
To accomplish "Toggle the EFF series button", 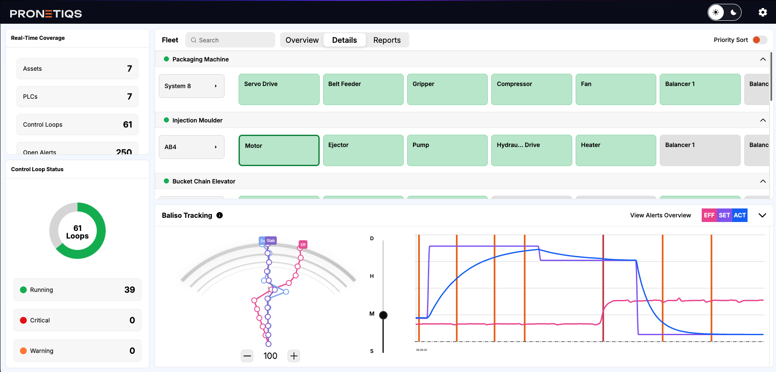I will point(709,215).
